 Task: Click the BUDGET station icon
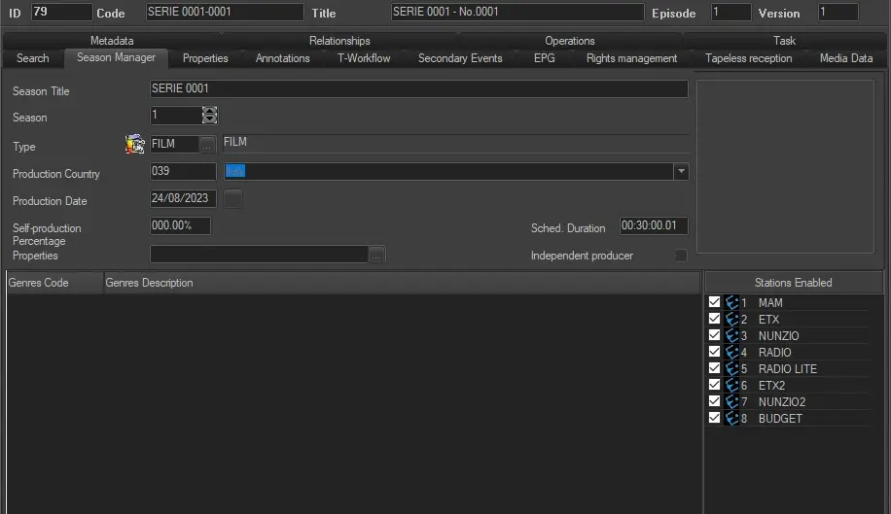pyautogui.click(x=731, y=419)
